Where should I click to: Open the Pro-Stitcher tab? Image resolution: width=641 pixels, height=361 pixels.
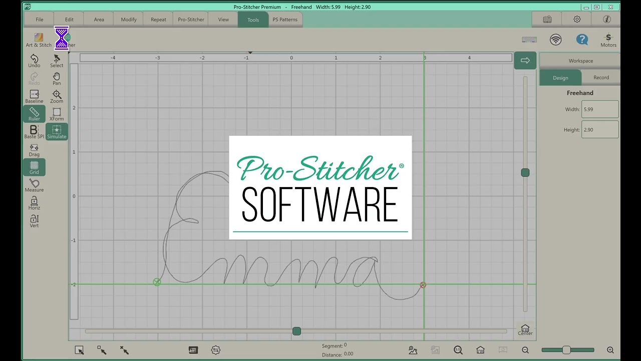(191, 20)
